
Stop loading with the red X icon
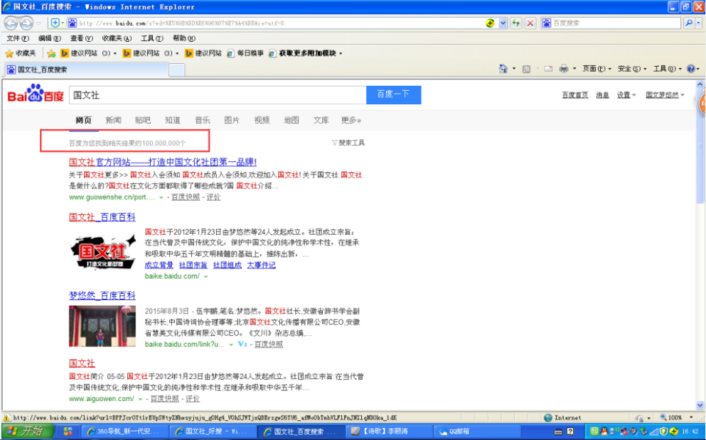tap(530, 23)
